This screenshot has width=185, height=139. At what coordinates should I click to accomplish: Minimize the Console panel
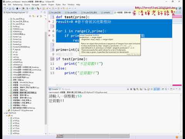click(177, 89)
